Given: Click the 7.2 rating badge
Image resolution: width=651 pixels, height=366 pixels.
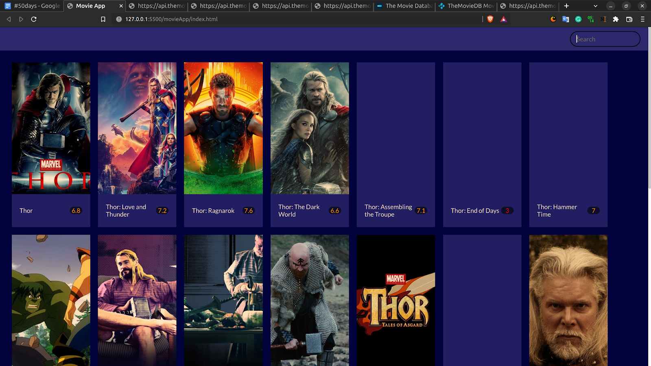Looking at the screenshot, I should point(162,211).
